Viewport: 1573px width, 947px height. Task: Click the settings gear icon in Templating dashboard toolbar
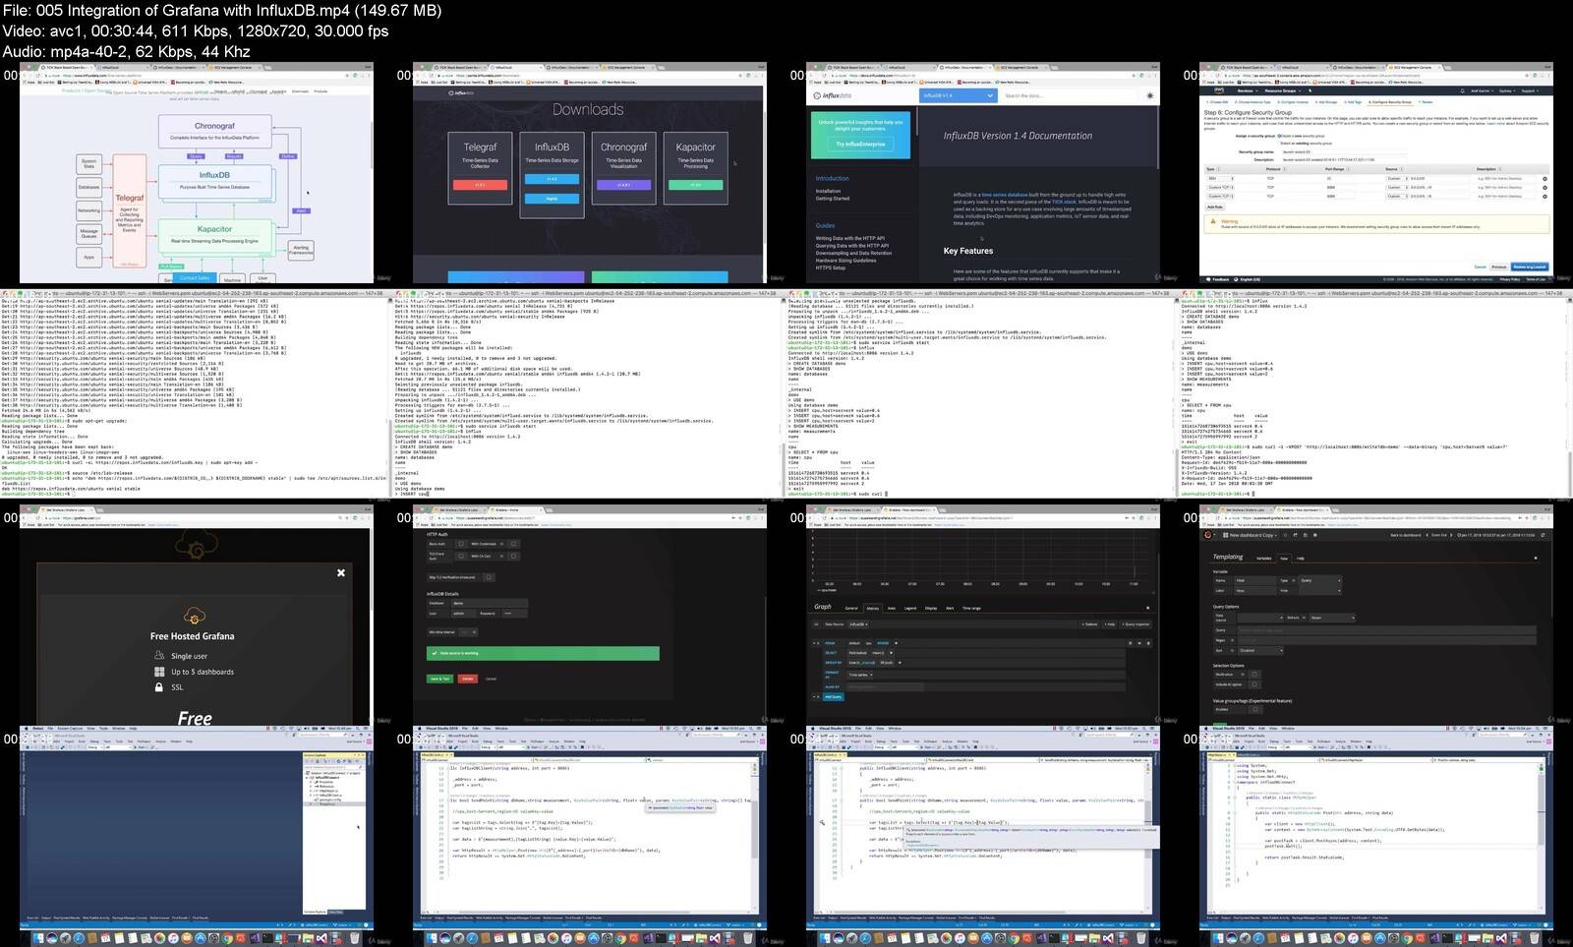coord(1315,535)
